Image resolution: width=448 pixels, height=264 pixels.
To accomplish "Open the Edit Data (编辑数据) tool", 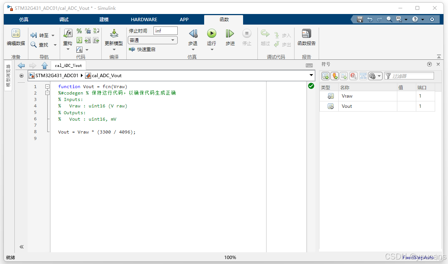I will (x=16, y=37).
